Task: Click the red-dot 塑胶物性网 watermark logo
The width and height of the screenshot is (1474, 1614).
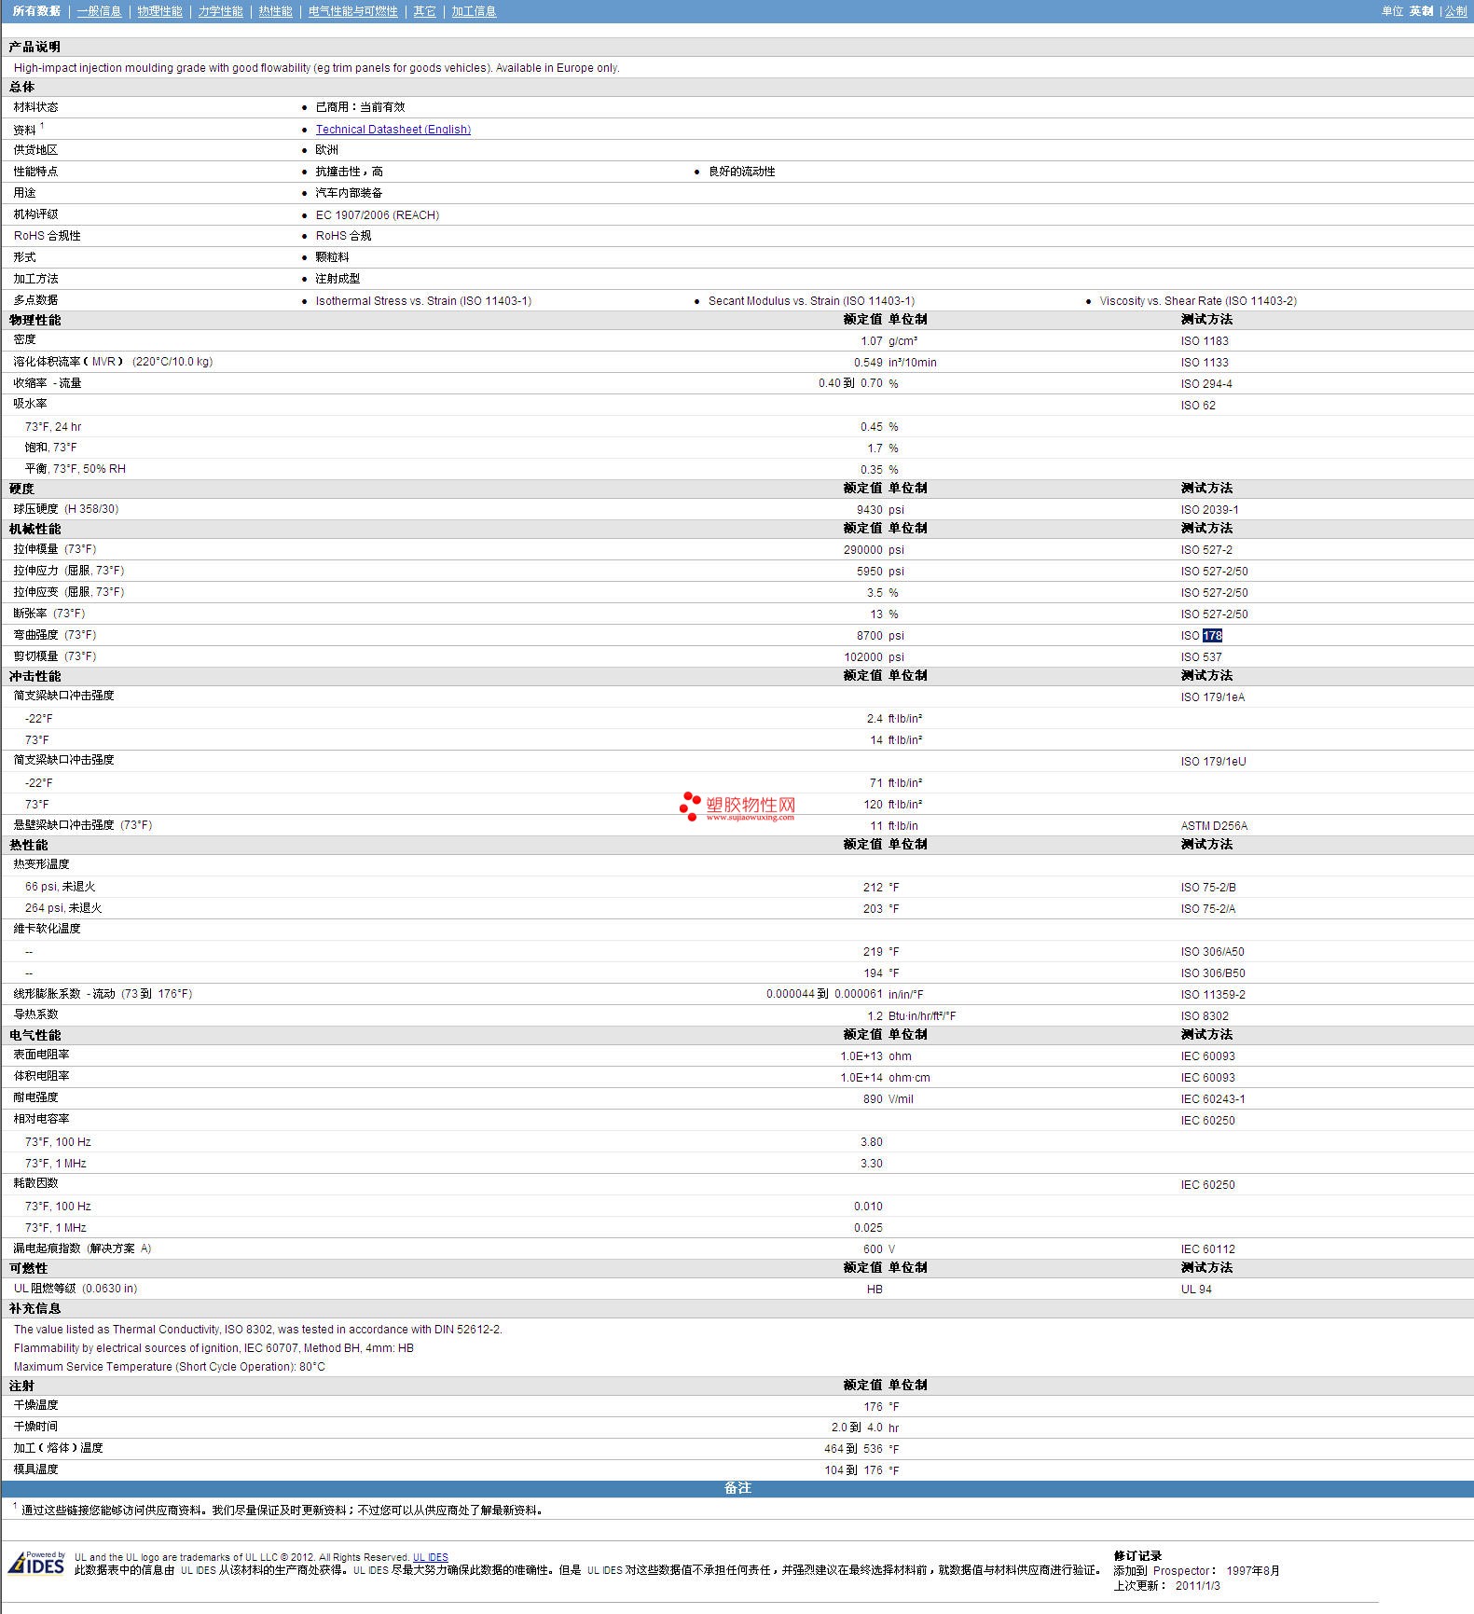Action: (x=737, y=807)
